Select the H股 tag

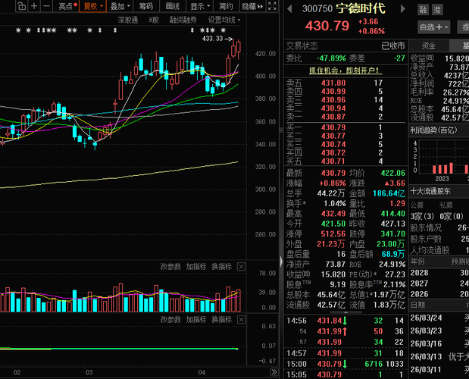(x=154, y=20)
